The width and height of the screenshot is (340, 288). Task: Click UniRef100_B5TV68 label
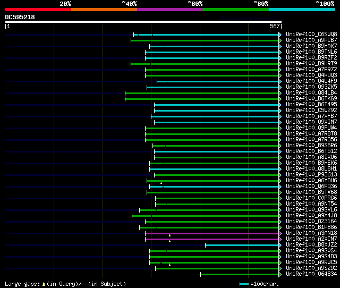tap(311, 192)
